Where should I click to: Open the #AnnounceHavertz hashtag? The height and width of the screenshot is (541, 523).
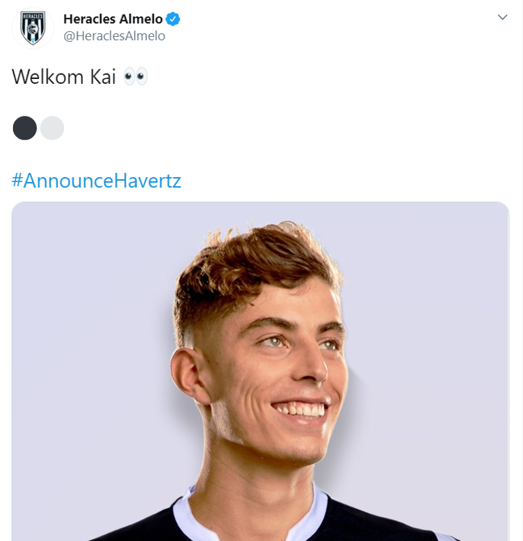(96, 181)
